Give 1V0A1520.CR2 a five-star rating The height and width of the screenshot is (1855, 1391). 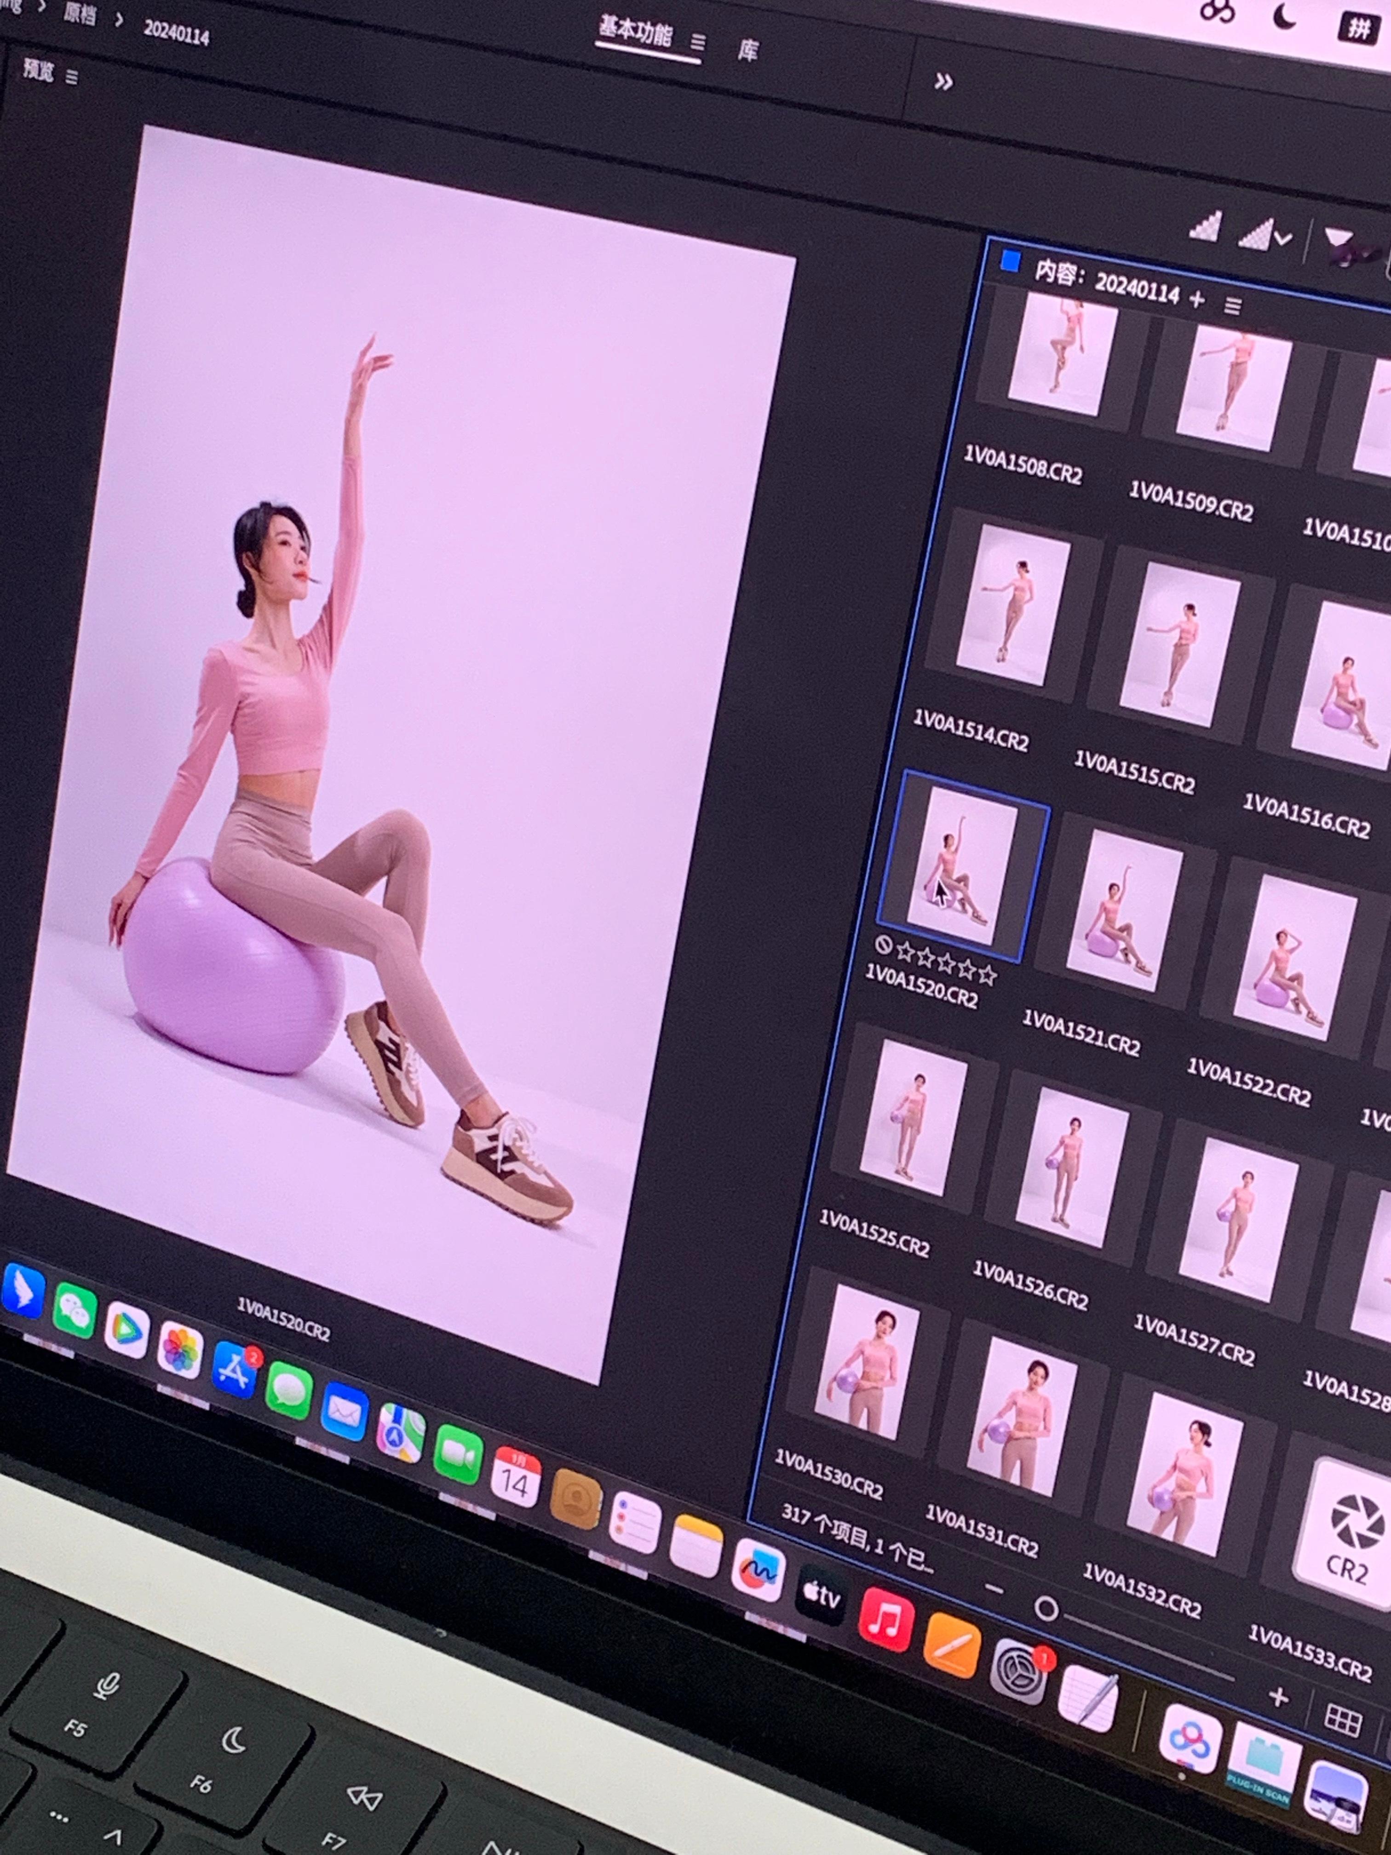click(987, 974)
